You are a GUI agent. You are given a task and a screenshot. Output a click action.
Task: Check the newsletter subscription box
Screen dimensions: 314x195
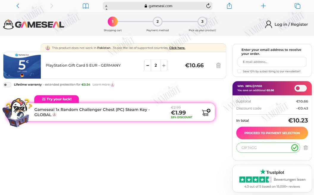(239, 71)
